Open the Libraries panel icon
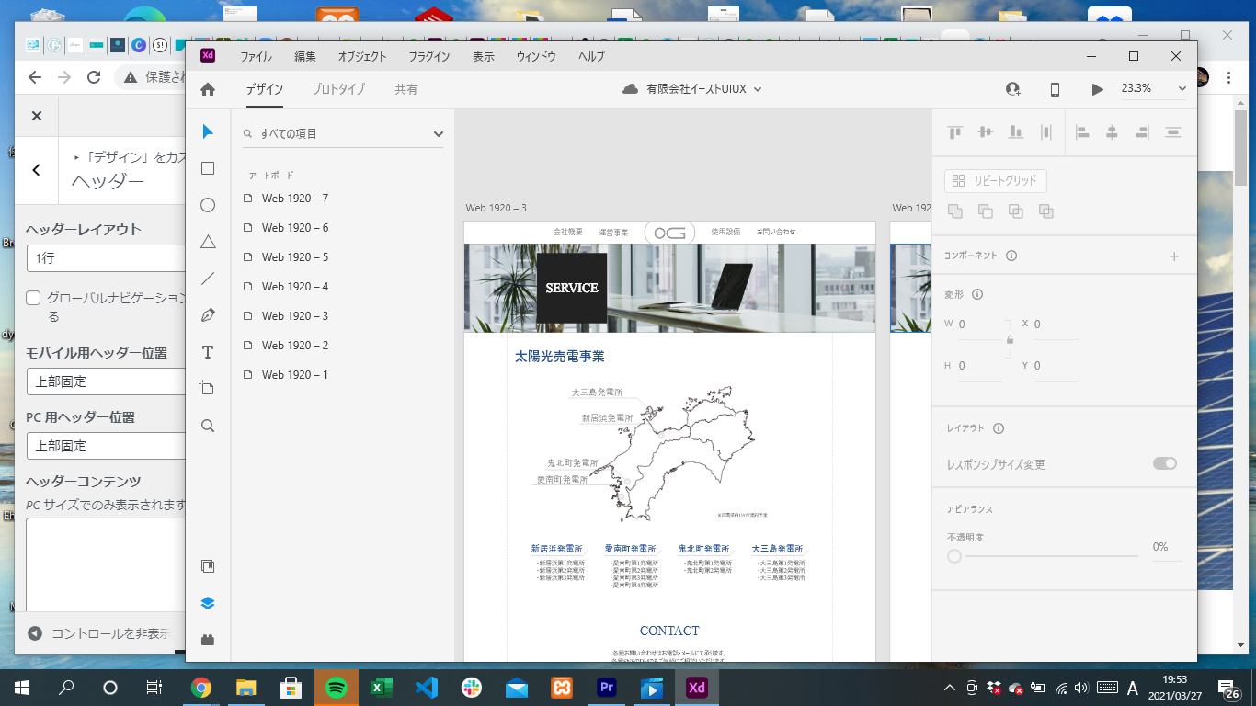This screenshot has width=1256, height=706. pos(208,566)
